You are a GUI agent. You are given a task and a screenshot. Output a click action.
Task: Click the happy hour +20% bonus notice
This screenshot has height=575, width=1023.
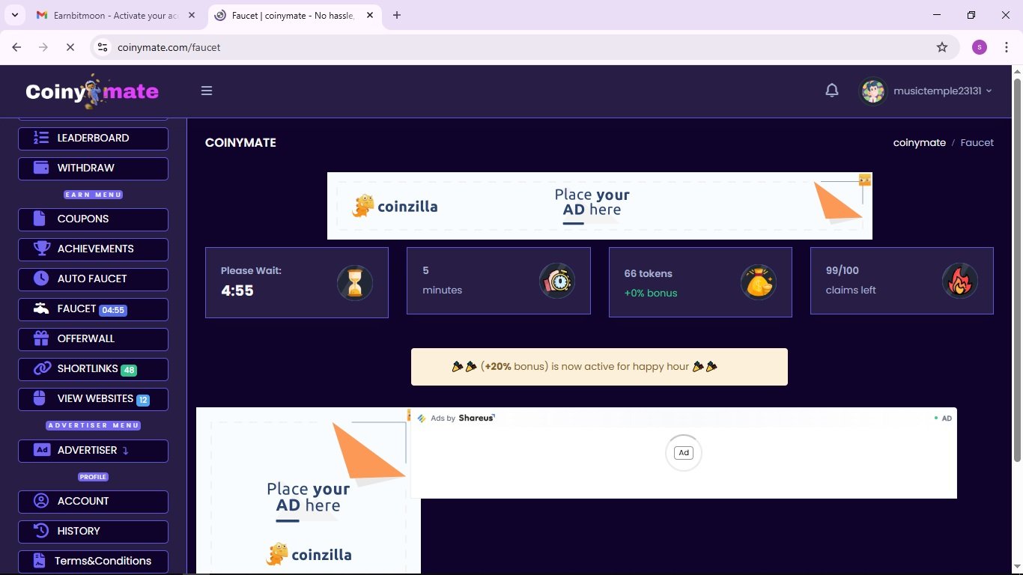599,367
